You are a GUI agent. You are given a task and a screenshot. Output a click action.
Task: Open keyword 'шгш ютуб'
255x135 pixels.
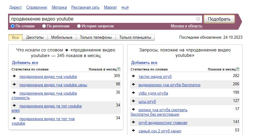click(x=147, y=102)
